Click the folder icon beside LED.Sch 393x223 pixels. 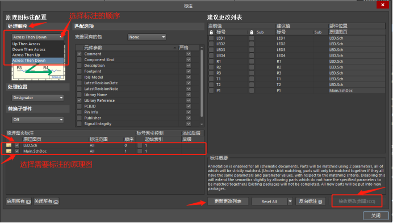pos(9,145)
